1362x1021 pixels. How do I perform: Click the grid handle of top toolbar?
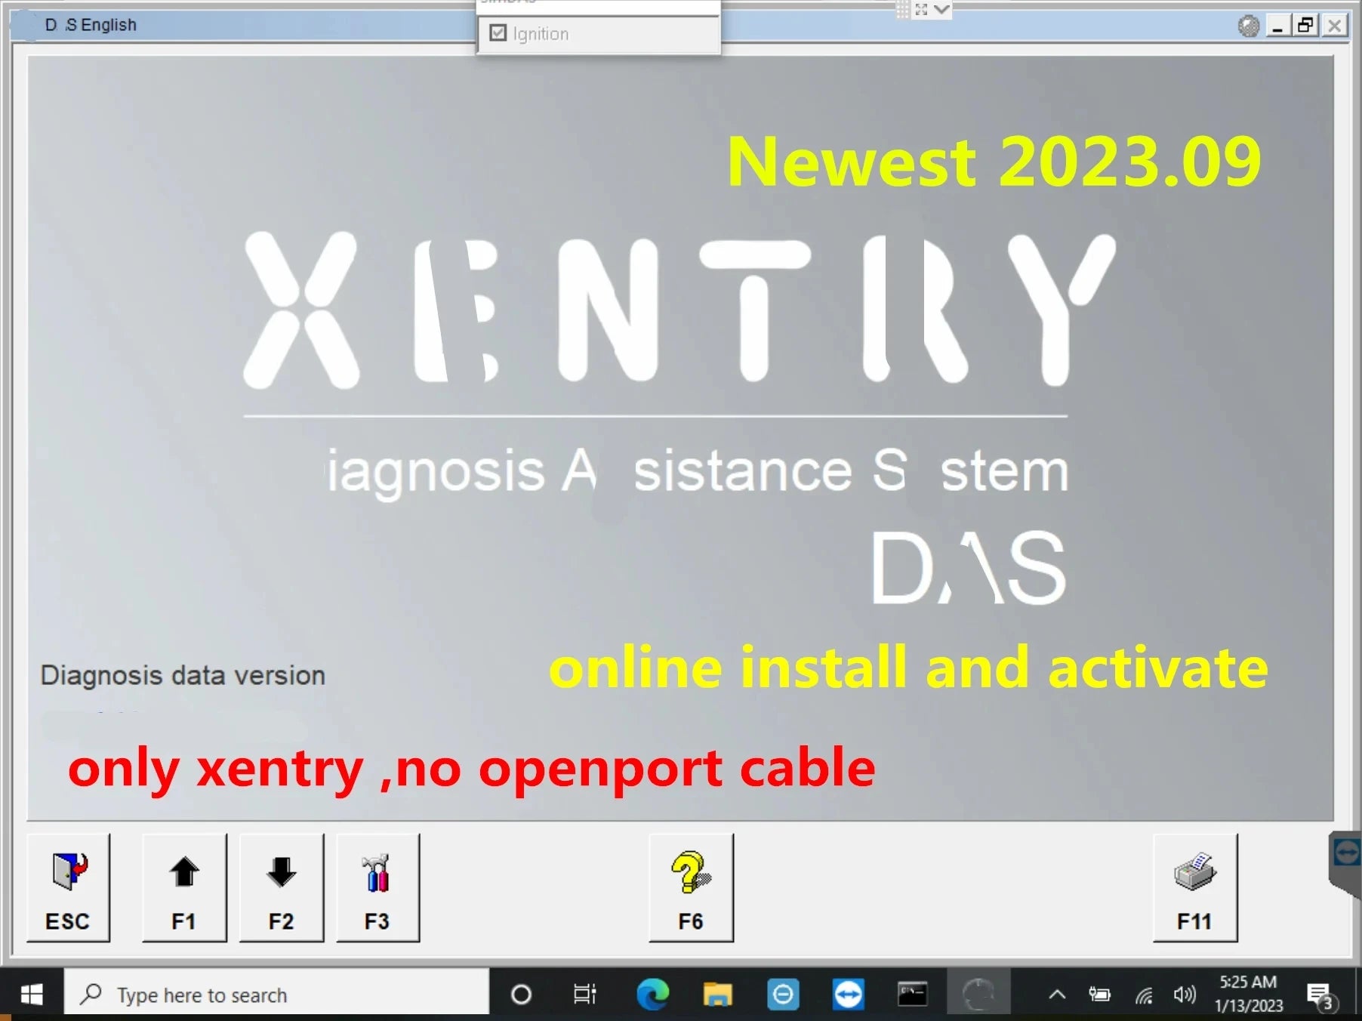click(902, 10)
